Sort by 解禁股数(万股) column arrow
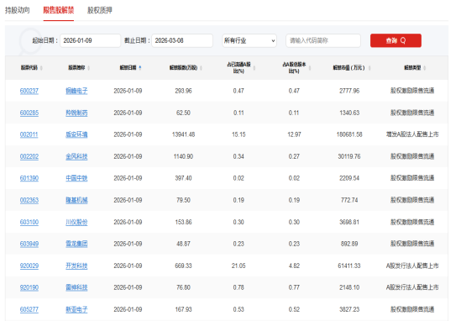Screen dimensions: 461x321 click(201, 68)
